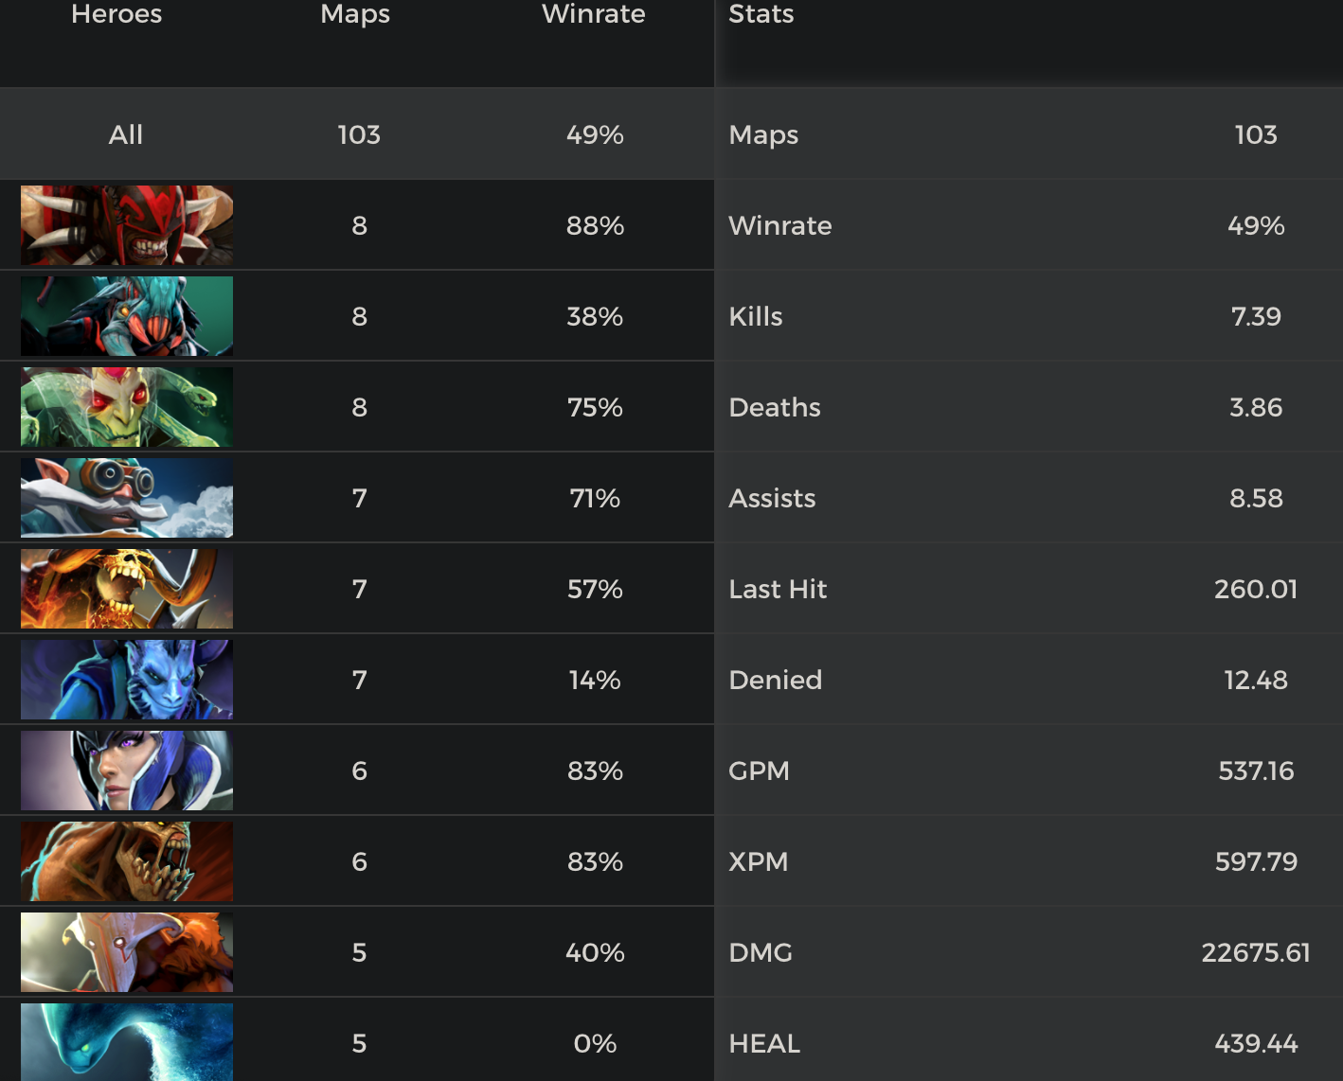Sort by the Heroes column header

tap(116, 14)
